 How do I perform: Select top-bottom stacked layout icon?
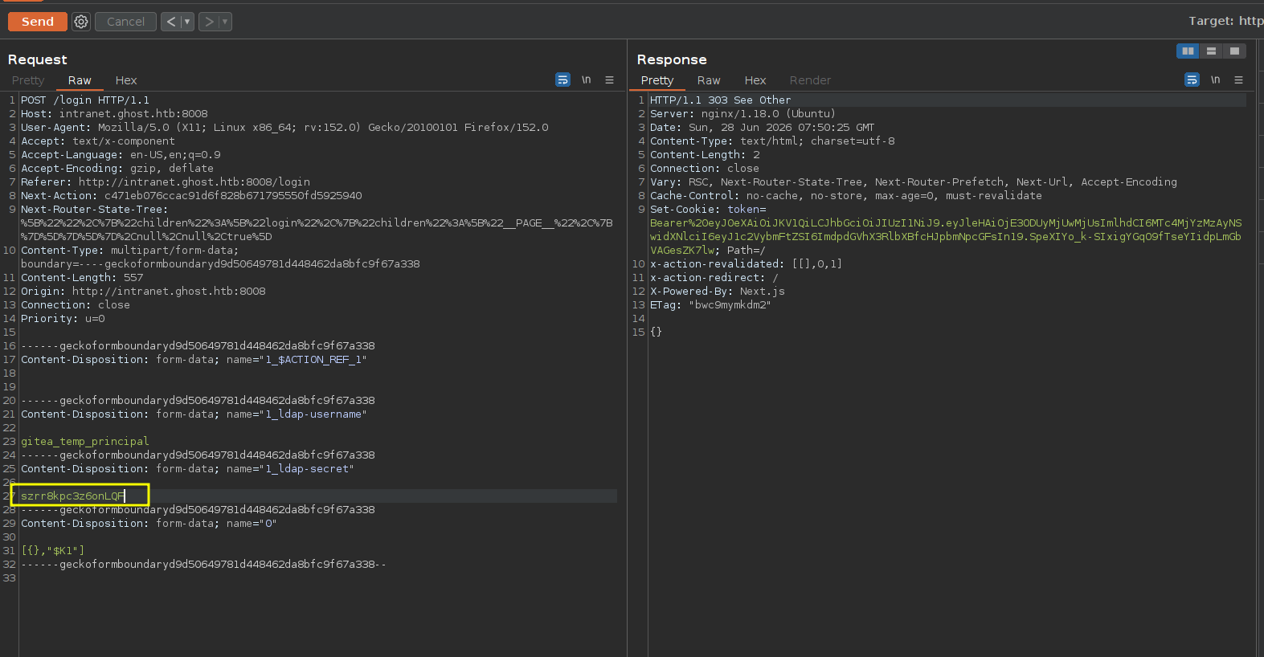pos(1211,51)
